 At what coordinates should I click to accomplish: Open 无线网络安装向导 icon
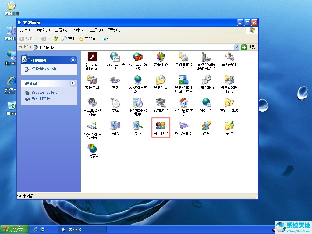[x=92, y=130]
